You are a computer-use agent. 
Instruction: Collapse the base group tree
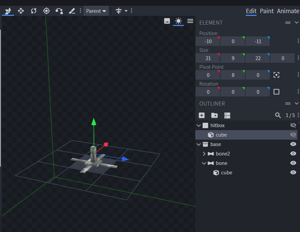[x=199, y=144]
